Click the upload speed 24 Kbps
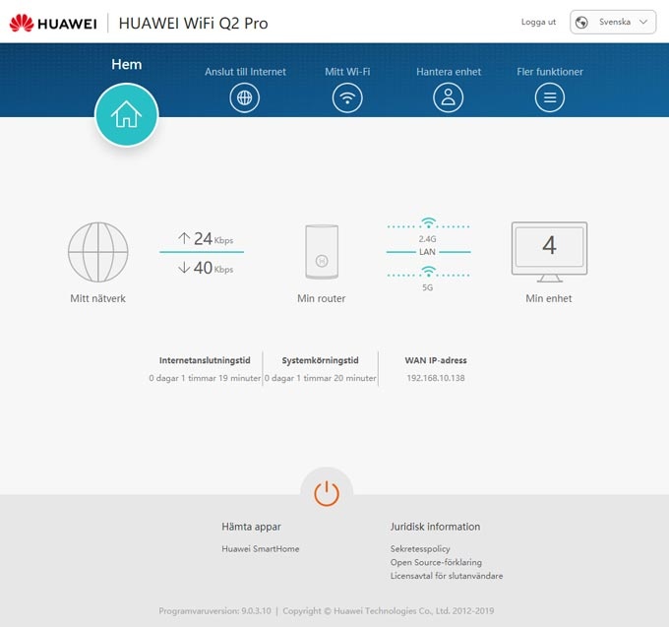Screen dimensions: 669x627 (206, 239)
